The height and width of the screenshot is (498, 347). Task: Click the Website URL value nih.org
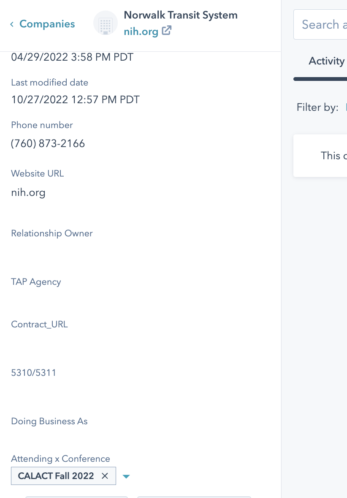pyautogui.click(x=28, y=192)
